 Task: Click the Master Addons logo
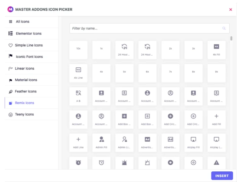tap(10, 9)
